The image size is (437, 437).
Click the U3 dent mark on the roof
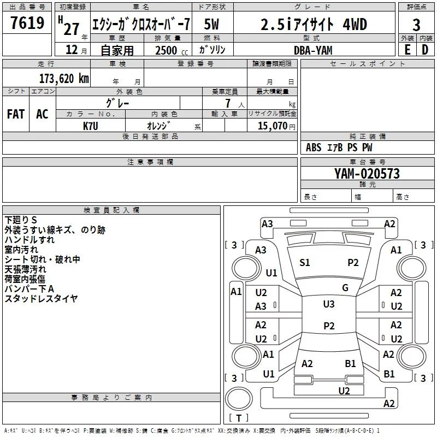coord(329,304)
